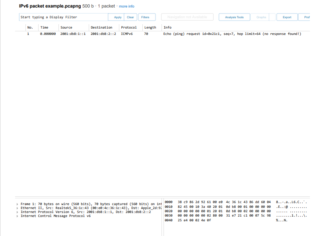The width and height of the screenshot is (325, 236).
Task: Expand Internet Protocol Version 6 details
Action: click(x=18, y=212)
